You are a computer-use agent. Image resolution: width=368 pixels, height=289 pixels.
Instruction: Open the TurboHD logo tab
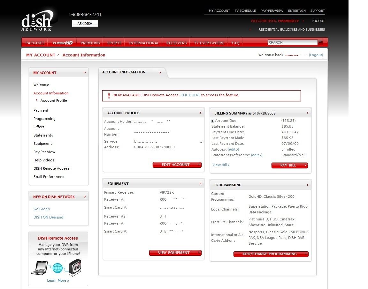click(62, 43)
